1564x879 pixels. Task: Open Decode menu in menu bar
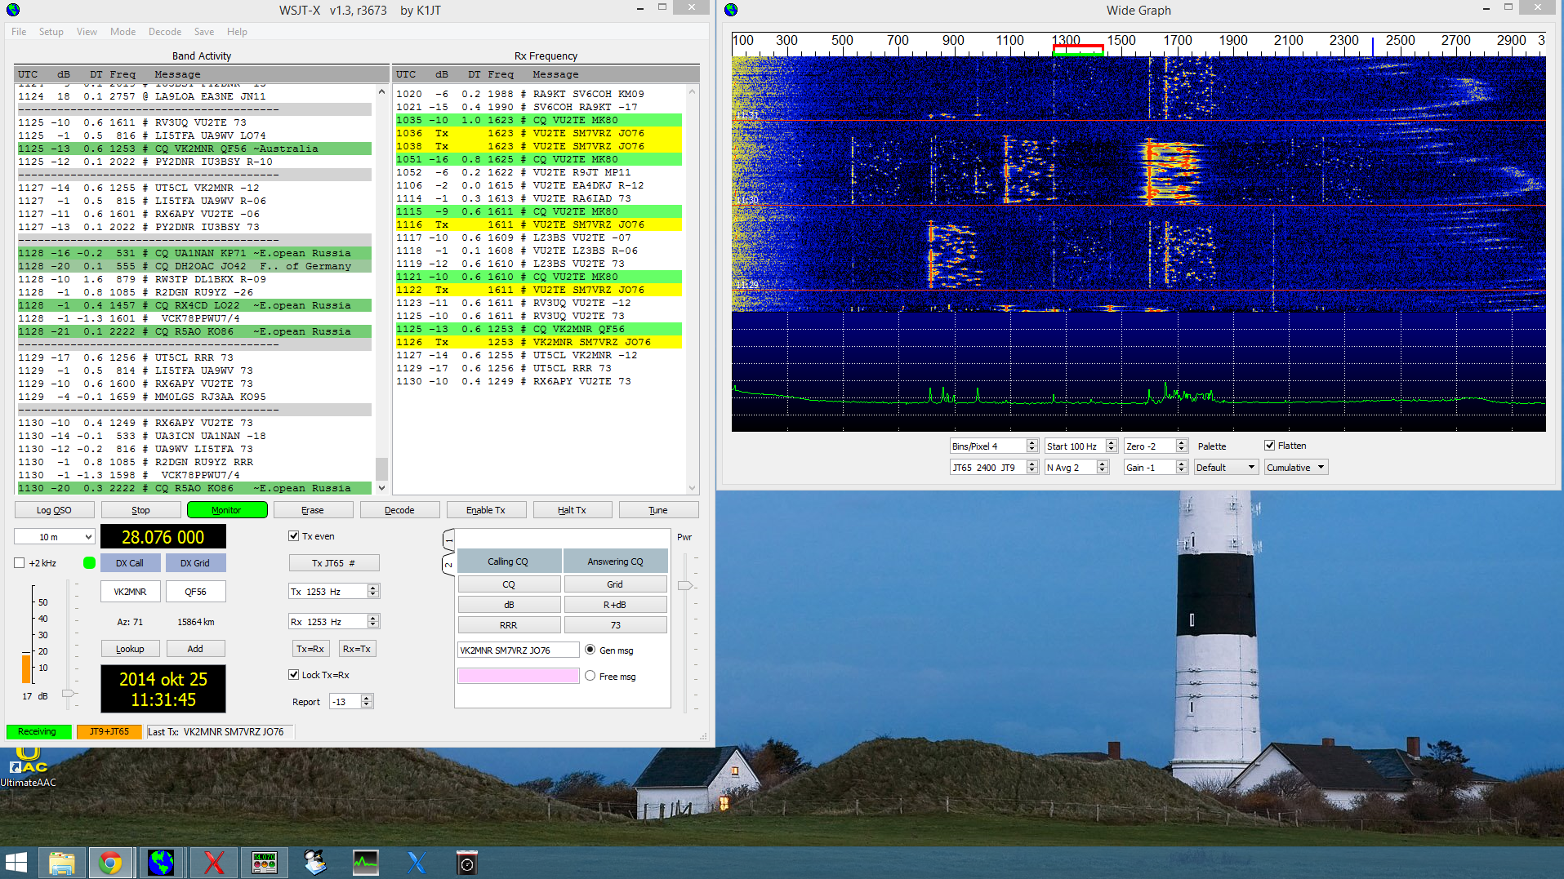coord(165,32)
